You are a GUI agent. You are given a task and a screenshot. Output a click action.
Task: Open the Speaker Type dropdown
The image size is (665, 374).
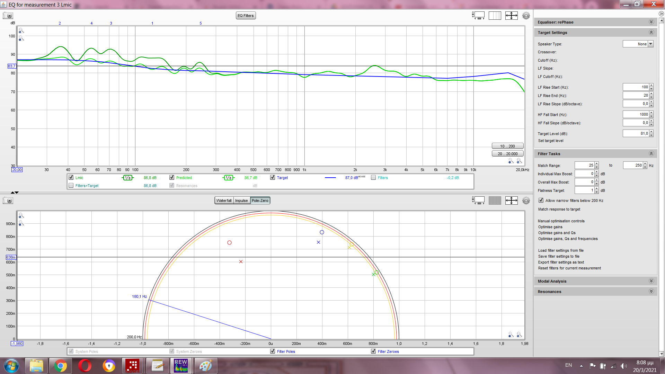650,44
